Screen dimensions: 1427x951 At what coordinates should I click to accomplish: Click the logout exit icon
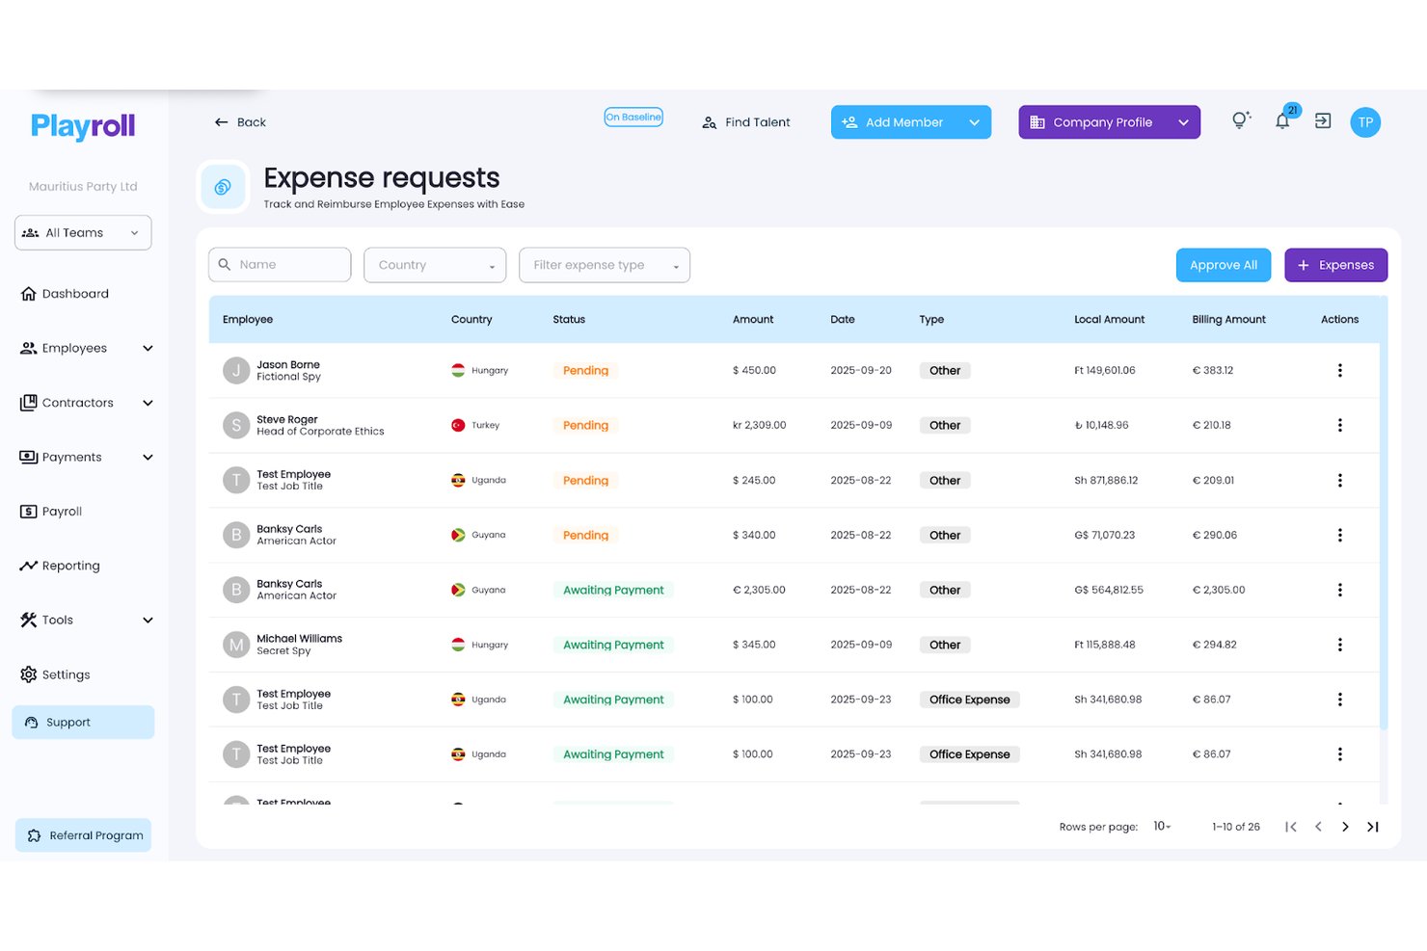coord(1323,121)
